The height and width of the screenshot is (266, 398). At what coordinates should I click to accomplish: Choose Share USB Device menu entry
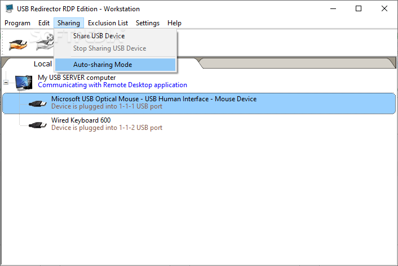click(115, 36)
